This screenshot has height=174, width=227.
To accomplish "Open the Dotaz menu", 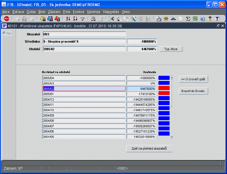I will [31, 12].
